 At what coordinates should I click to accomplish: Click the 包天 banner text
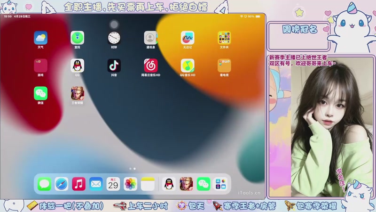coord(196,206)
